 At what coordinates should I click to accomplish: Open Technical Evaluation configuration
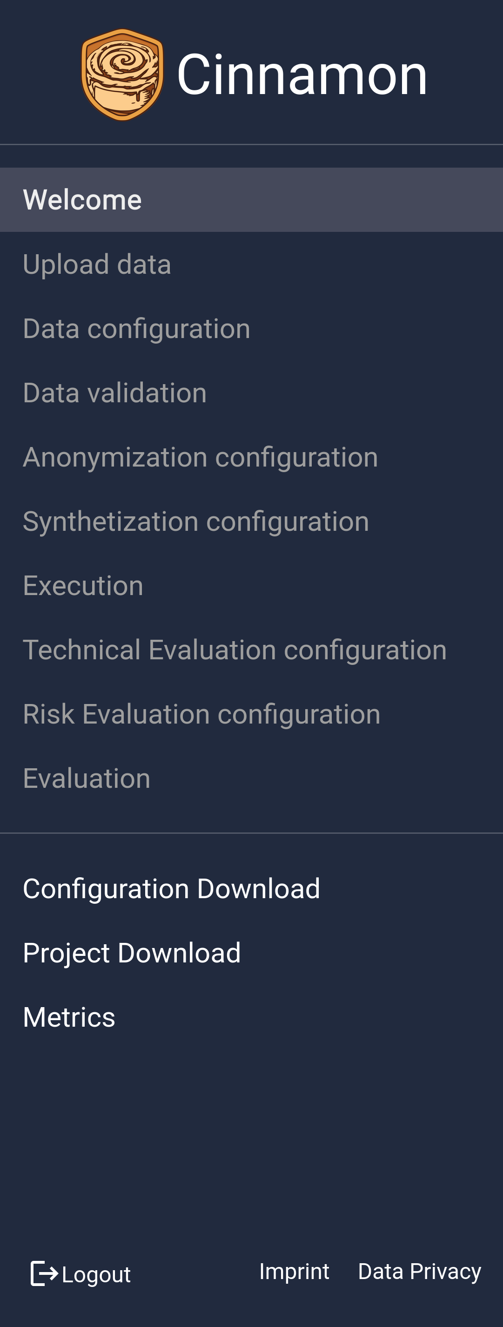pyautogui.click(x=235, y=650)
